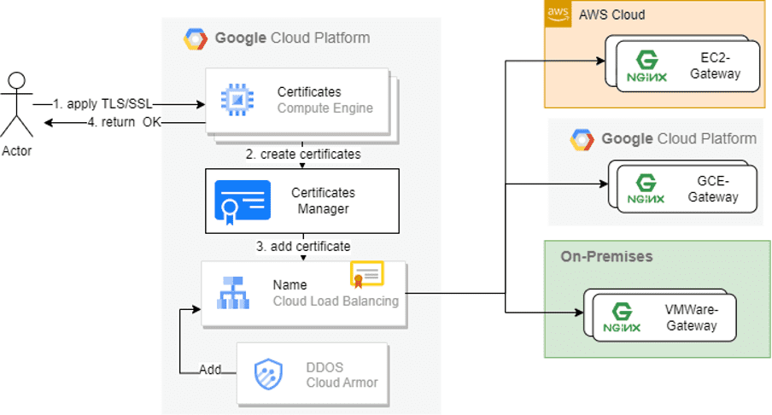Select the 'Add' connector label
Image resolution: width=772 pixels, height=415 pixels.
[210, 369]
